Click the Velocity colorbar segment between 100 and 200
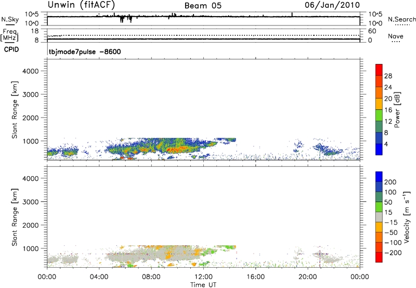This screenshot has width=416, height=288. coord(379,187)
